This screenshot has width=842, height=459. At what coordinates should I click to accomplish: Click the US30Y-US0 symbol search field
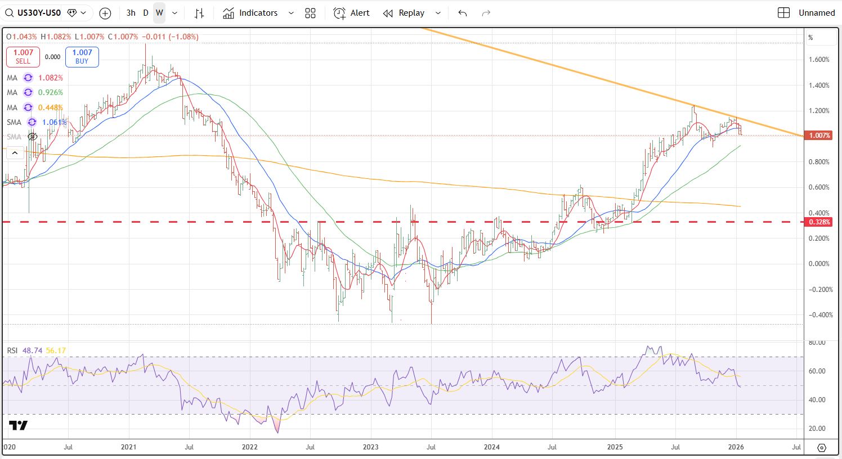tap(34, 13)
